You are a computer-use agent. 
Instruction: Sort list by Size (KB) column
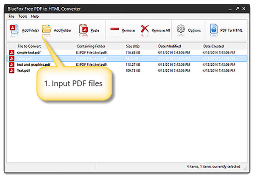[x=133, y=46]
